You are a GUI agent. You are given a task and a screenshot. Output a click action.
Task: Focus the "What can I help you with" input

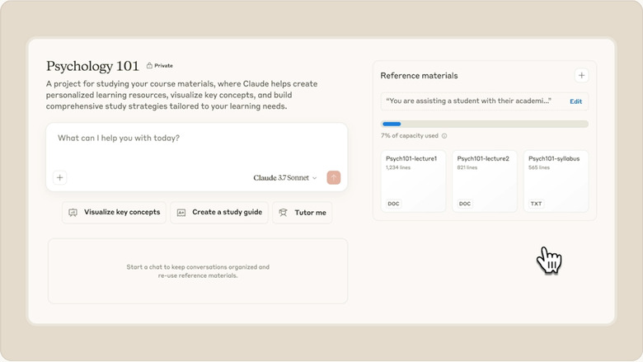point(196,139)
